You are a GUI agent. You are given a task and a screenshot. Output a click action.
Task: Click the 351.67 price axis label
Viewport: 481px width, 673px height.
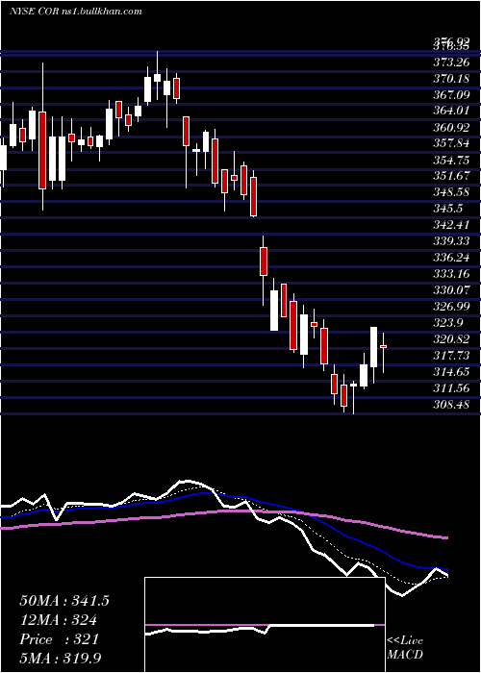[451, 176]
